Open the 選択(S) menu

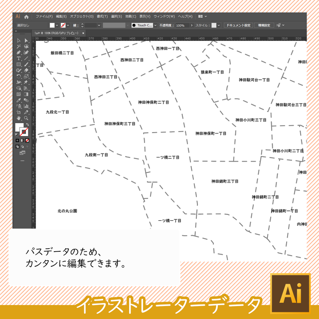(x=116, y=16)
